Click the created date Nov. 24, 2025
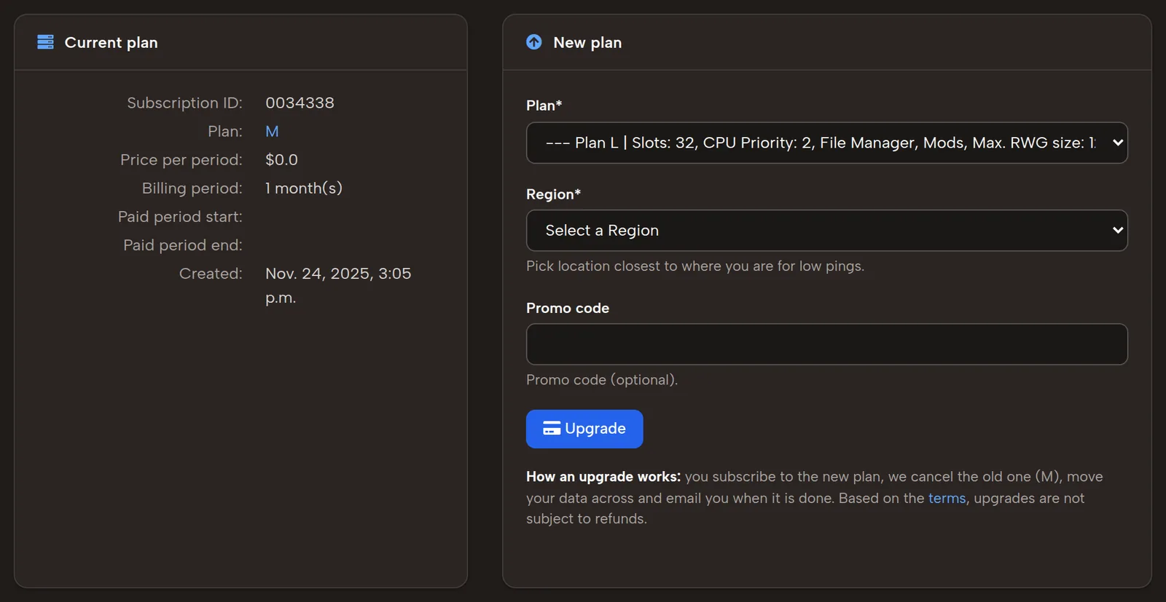 pyautogui.click(x=338, y=285)
